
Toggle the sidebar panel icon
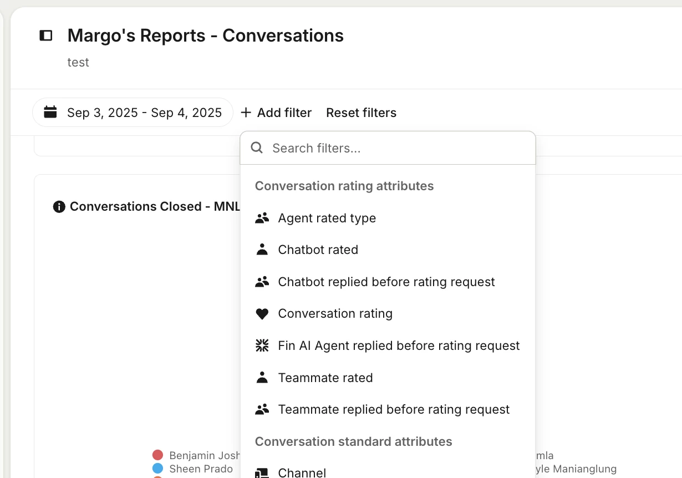(x=46, y=35)
